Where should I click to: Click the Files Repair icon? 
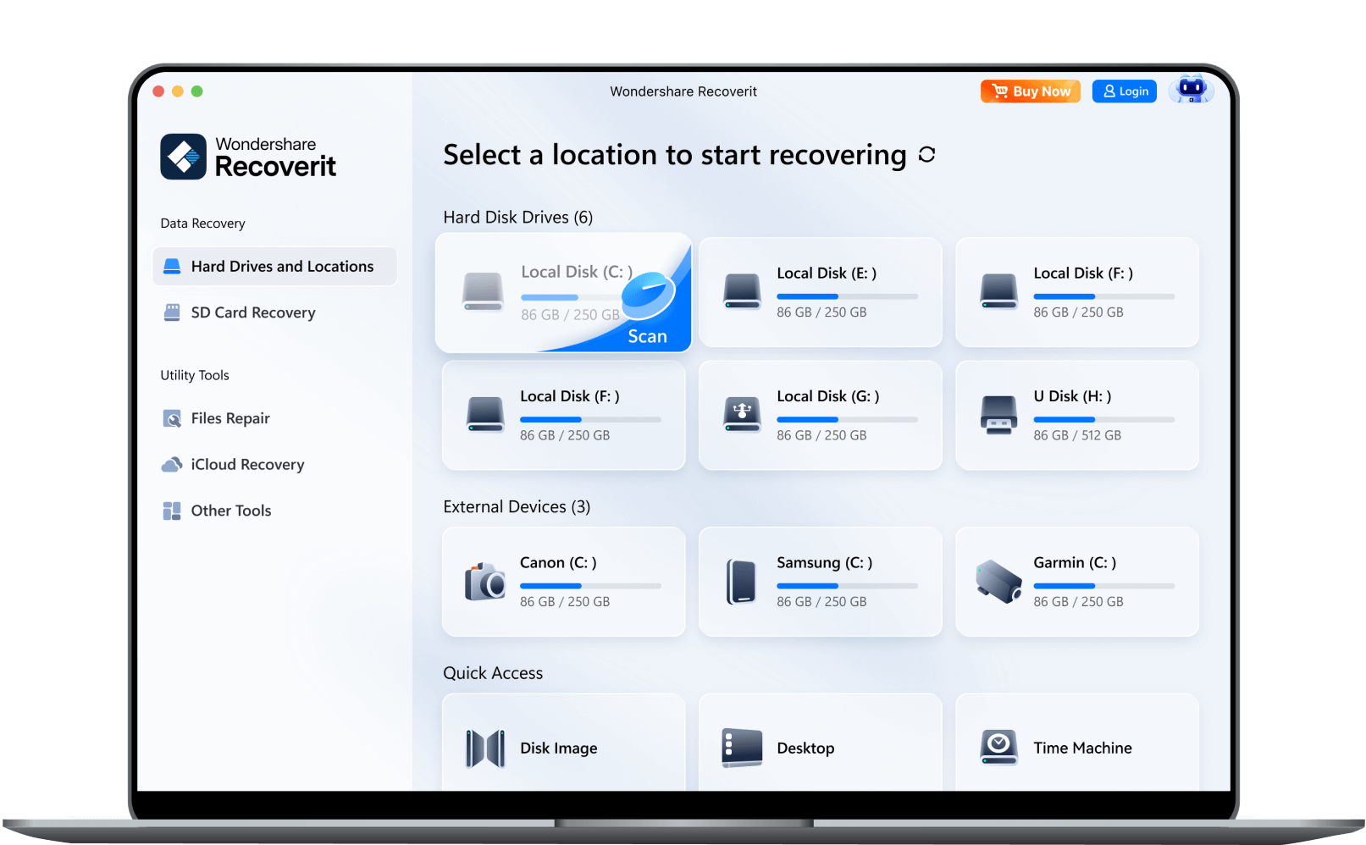(x=172, y=418)
